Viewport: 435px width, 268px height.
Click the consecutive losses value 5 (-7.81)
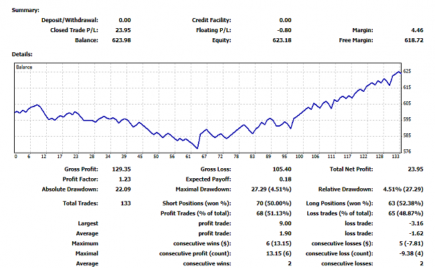click(x=412, y=243)
